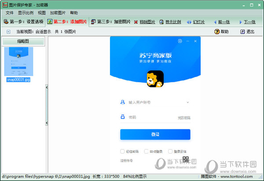The width and height of the screenshot is (264, 181).
Task: Click the add picture step icon
Action: coord(50,22)
